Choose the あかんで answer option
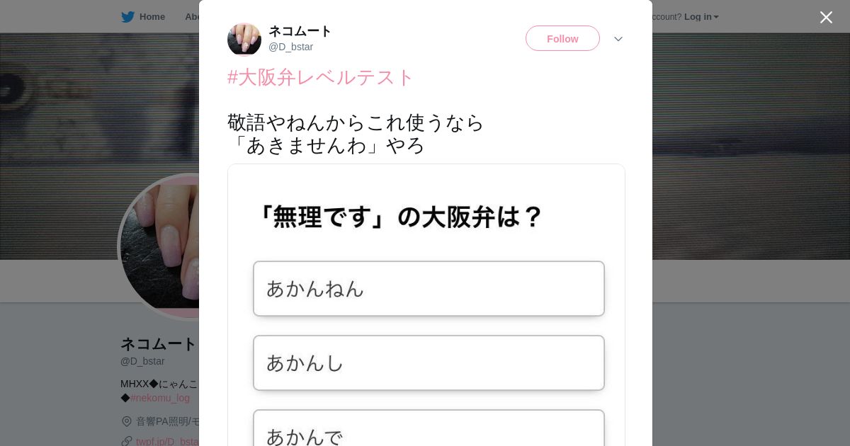Screen dimensions: 850x446 [429, 428]
